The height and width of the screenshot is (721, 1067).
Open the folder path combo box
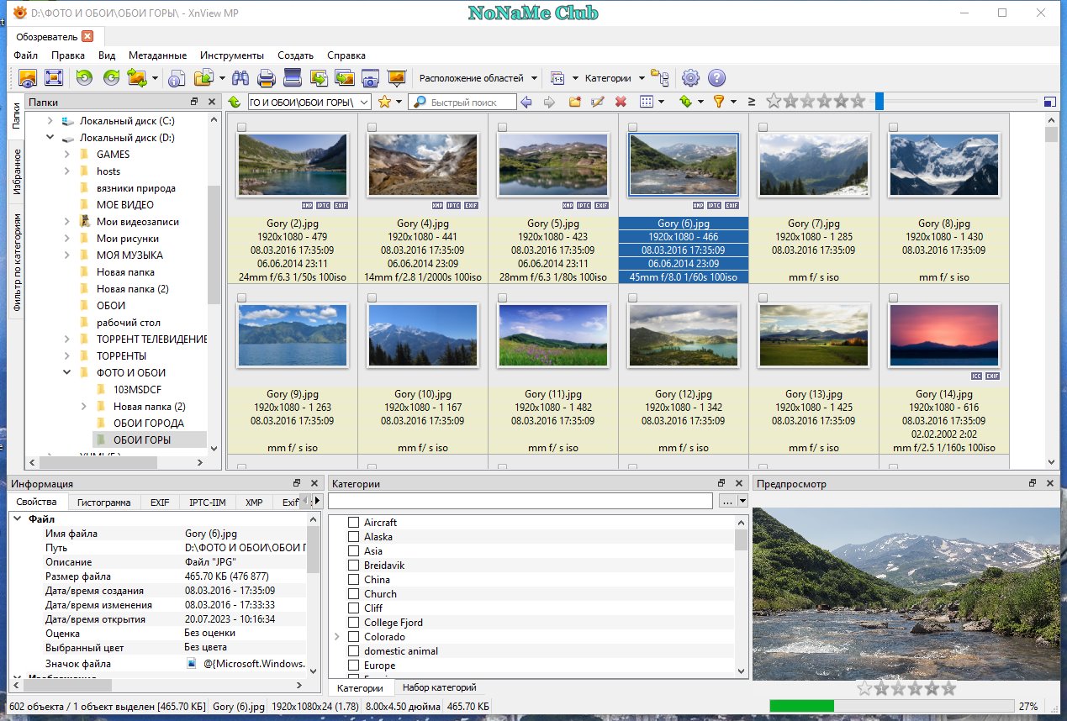click(x=309, y=102)
